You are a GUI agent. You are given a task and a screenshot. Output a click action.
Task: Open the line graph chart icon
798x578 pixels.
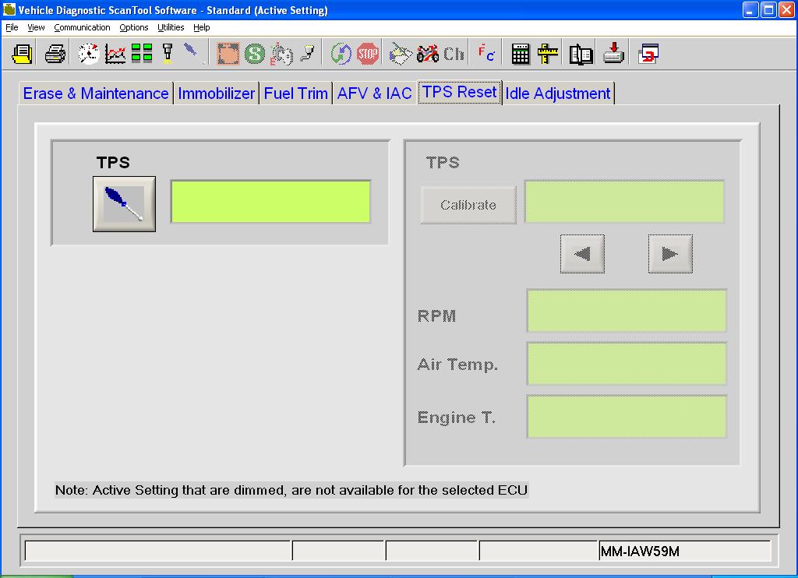(x=115, y=54)
